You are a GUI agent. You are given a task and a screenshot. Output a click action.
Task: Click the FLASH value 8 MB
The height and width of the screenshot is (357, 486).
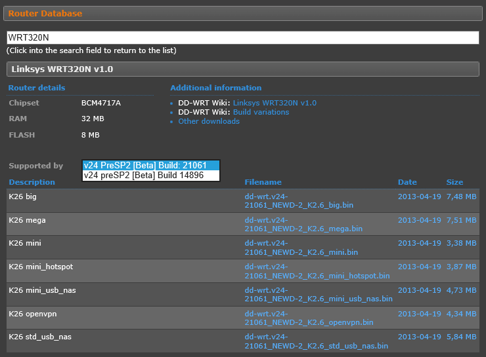point(90,135)
